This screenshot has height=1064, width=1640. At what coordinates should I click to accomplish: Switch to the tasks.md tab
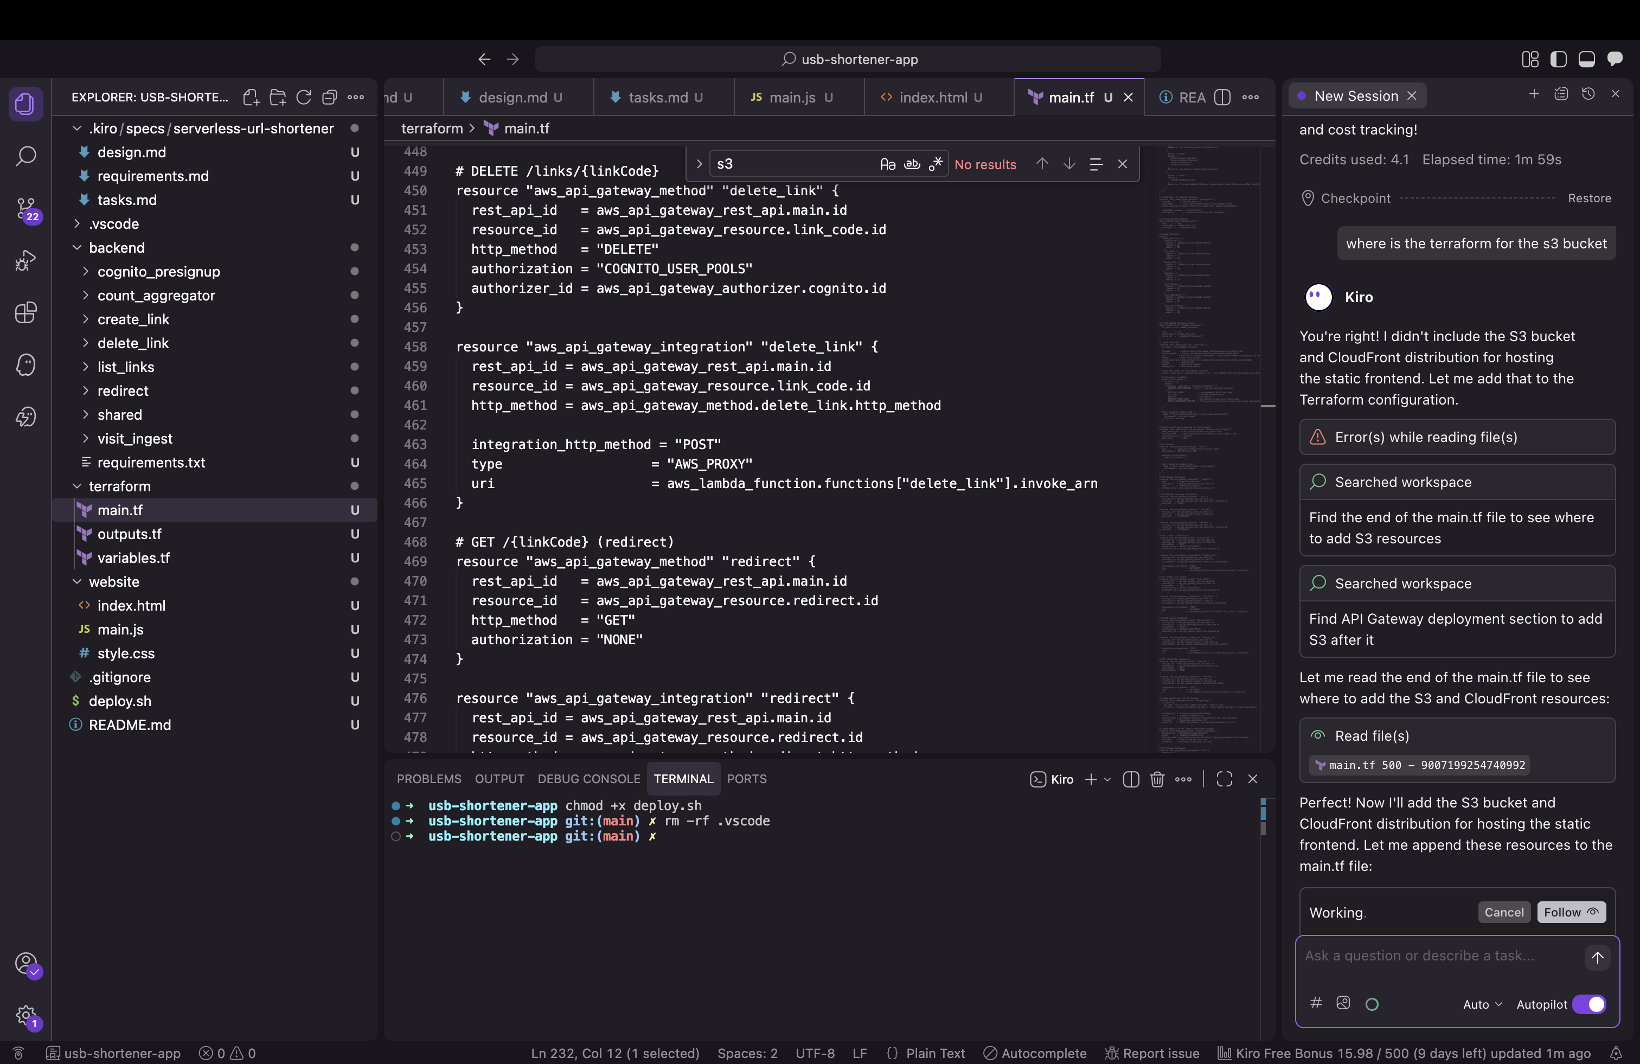(660, 97)
